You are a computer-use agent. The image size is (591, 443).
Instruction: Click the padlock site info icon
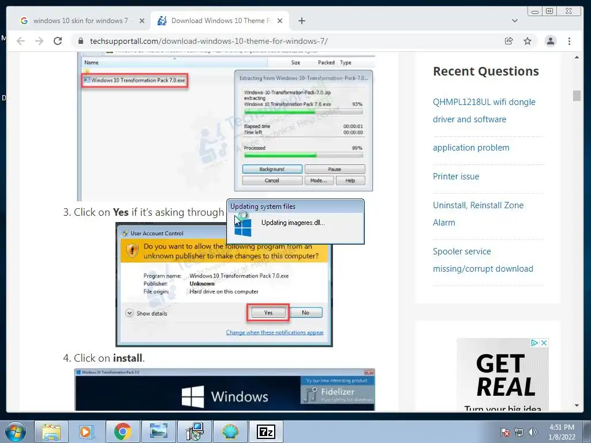click(x=81, y=41)
